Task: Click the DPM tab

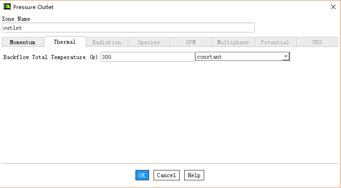Action: pos(191,42)
